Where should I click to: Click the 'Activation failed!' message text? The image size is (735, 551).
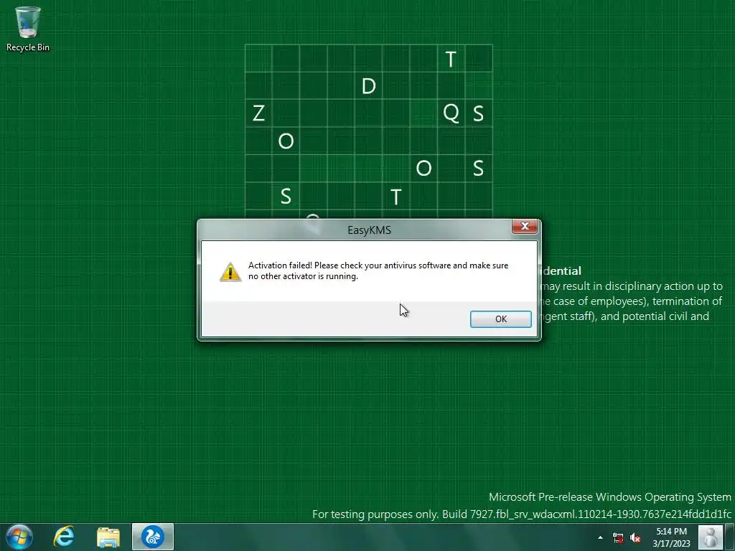pos(378,270)
